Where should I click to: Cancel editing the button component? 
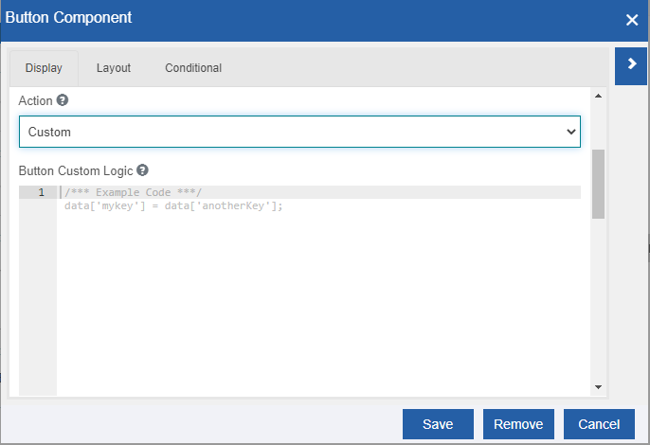pyautogui.click(x=599, y=424)
